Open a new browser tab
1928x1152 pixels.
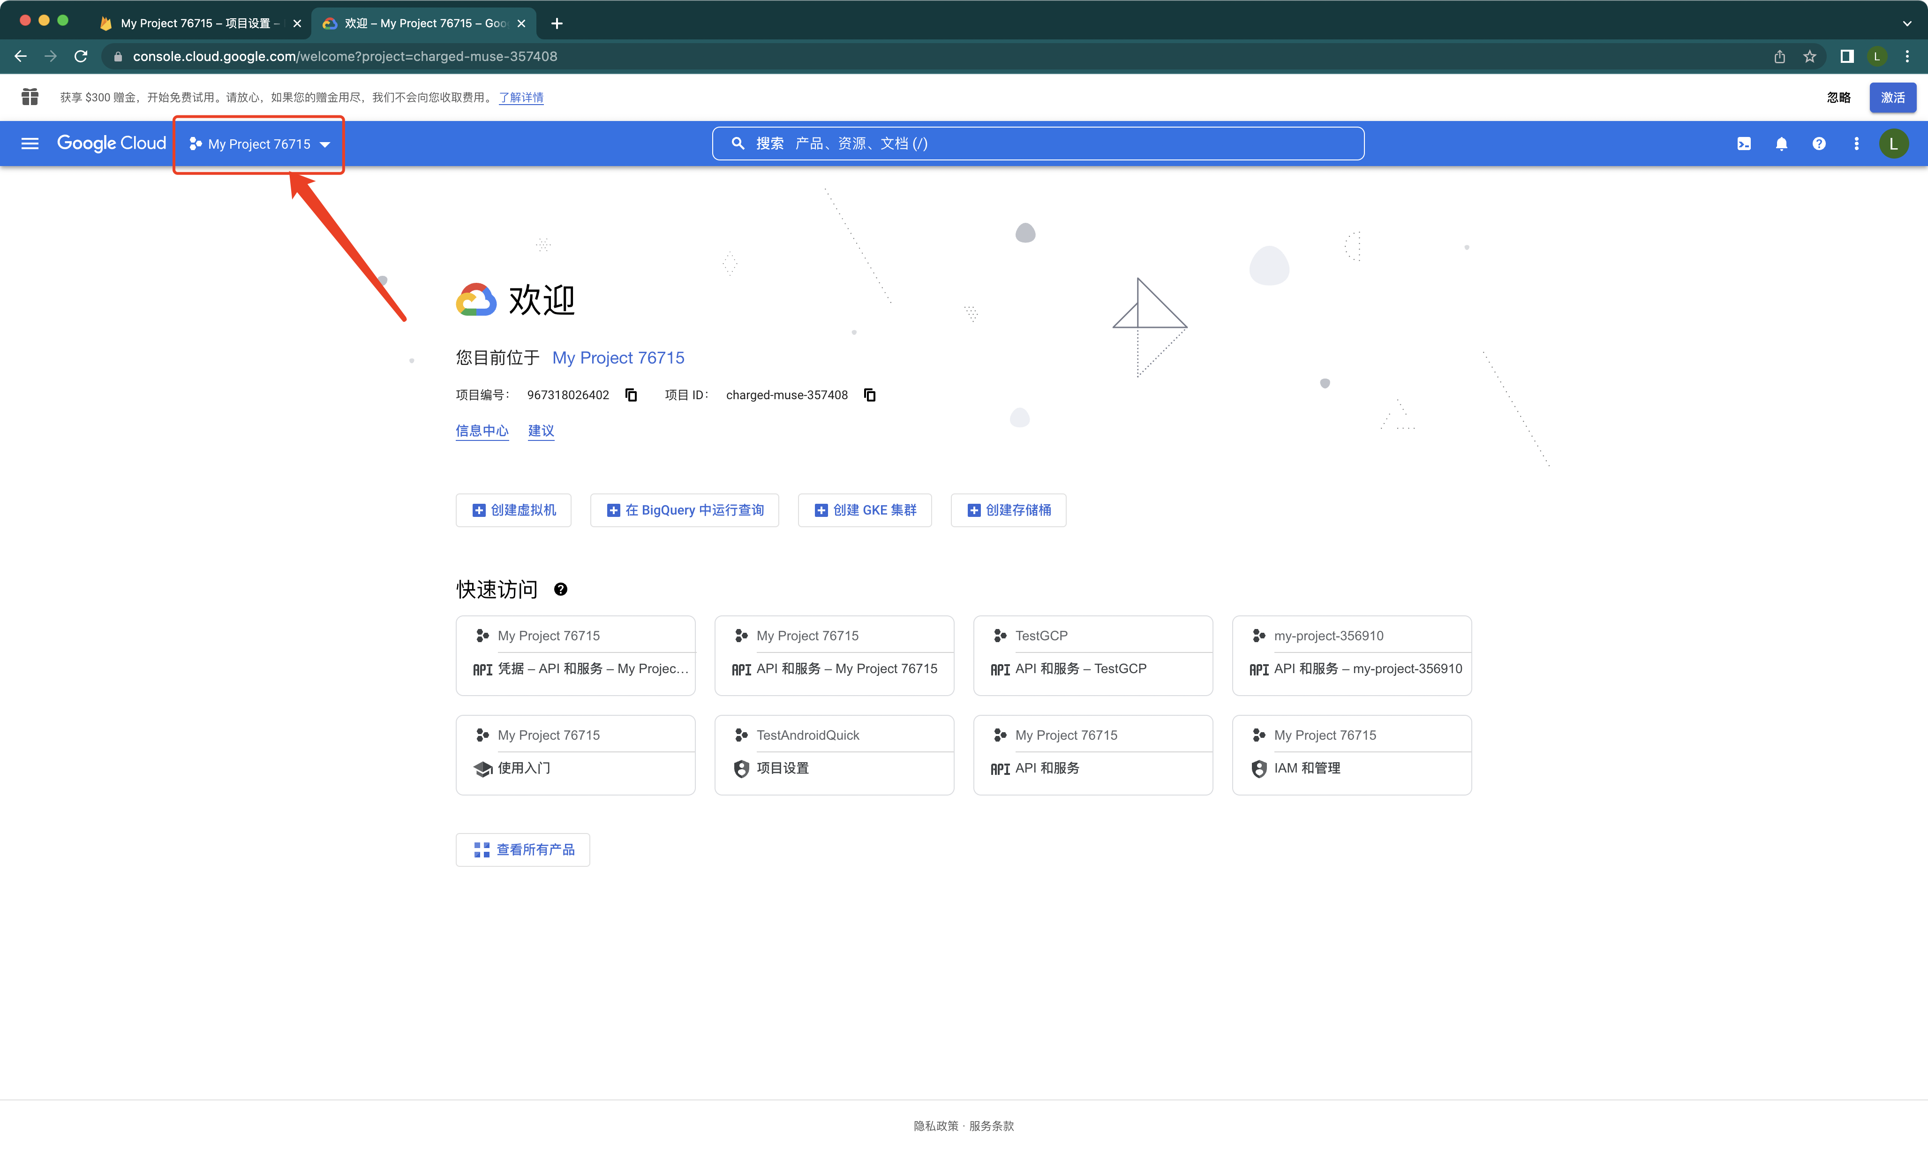(557, 23)
